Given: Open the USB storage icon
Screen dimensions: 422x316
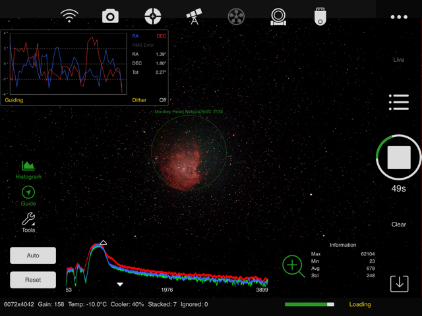Looking at the screenshot, I should 320,16.
